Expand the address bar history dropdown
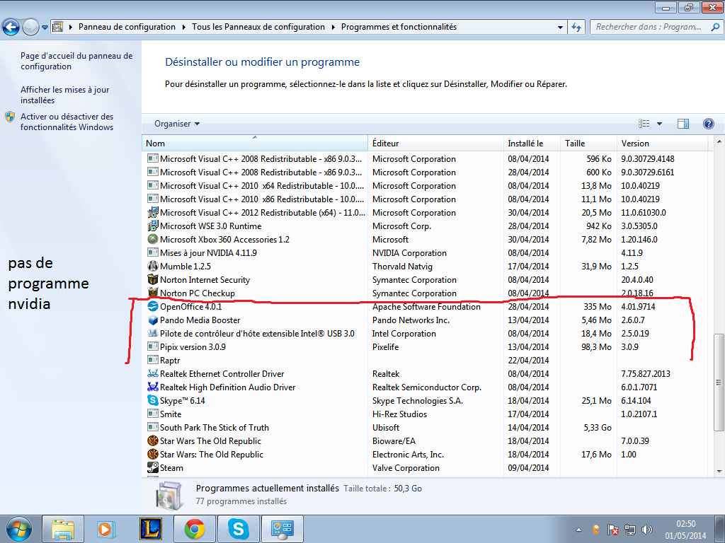Screen dimensions: 725x543 click(x=560, y=28)
